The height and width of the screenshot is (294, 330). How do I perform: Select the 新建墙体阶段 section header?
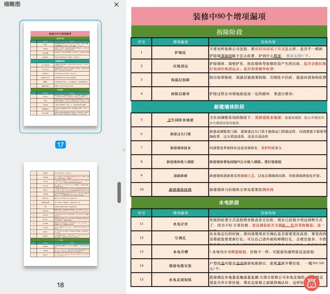pyautogui.click(x=228, y=107)
